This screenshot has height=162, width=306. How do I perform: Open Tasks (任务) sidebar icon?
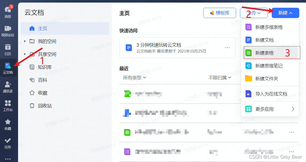[8, 143]
